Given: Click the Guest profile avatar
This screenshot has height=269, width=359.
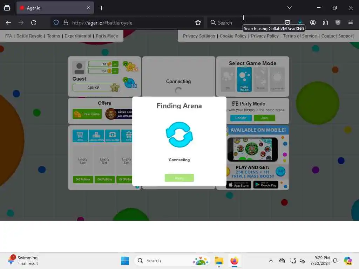Looking at the screenshot, I should (79, 68).
